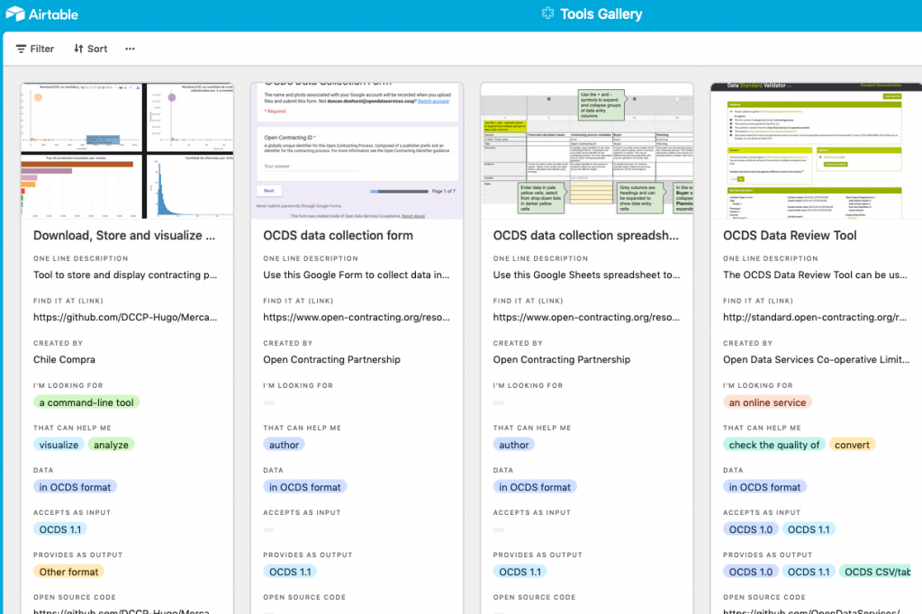Click the 'a command-line tool' tag
This screenshot has width=922, height=614.
coord(86,402)
